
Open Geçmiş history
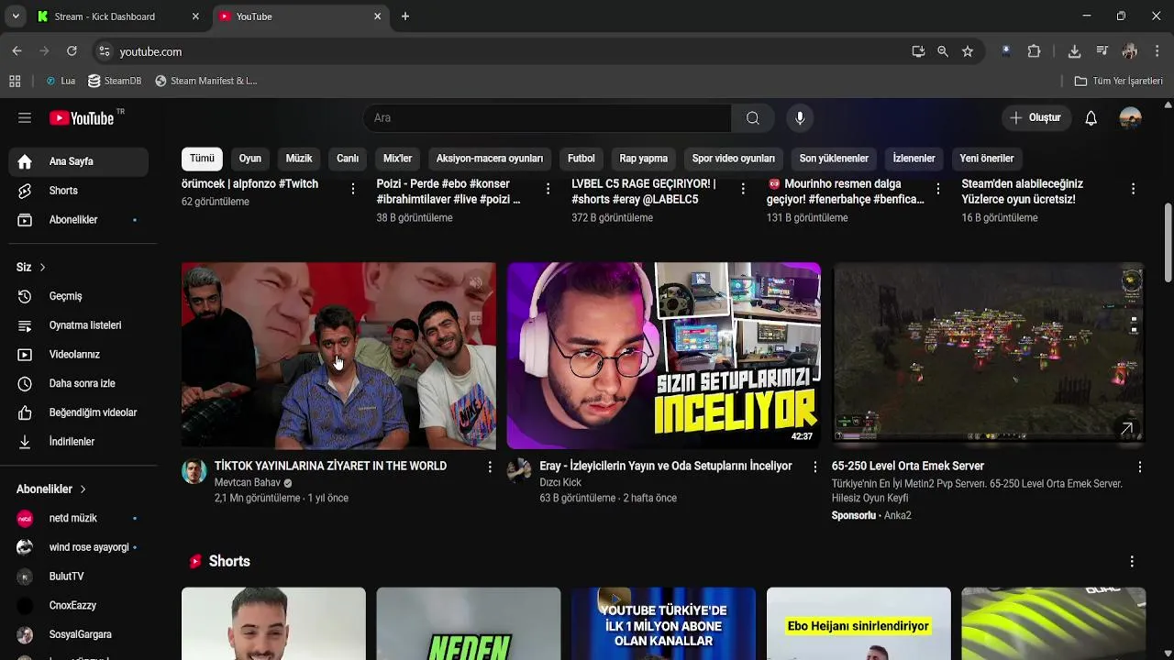pos(79,296)
